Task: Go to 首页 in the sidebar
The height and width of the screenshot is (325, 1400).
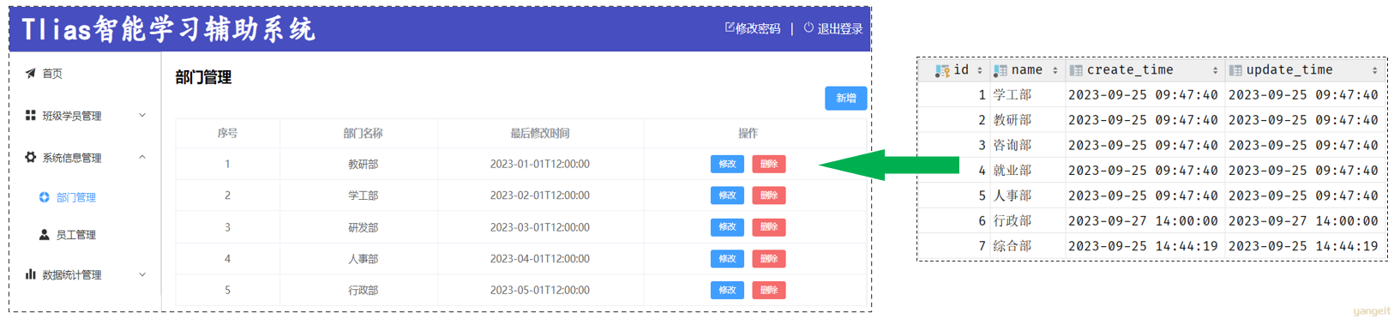Action: tap(52, 74)
